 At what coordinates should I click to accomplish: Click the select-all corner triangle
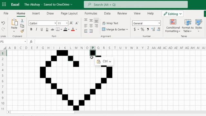(x=5, y=48)
